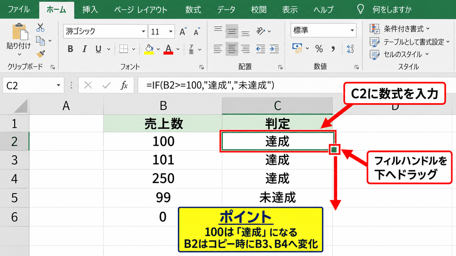Apply comma style number format

coord(333,49)
